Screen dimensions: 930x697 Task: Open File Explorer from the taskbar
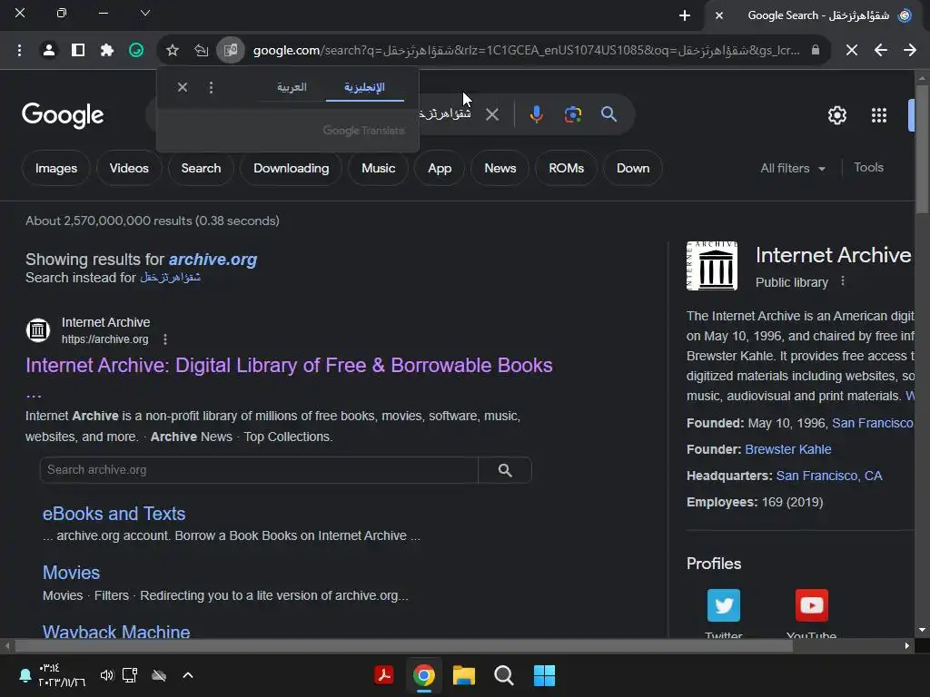464,675
